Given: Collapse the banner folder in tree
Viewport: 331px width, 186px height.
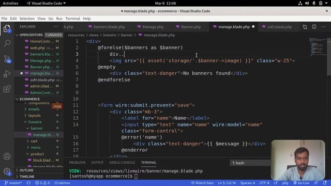Looking at the screenshot, I should (x=37, y=128).
